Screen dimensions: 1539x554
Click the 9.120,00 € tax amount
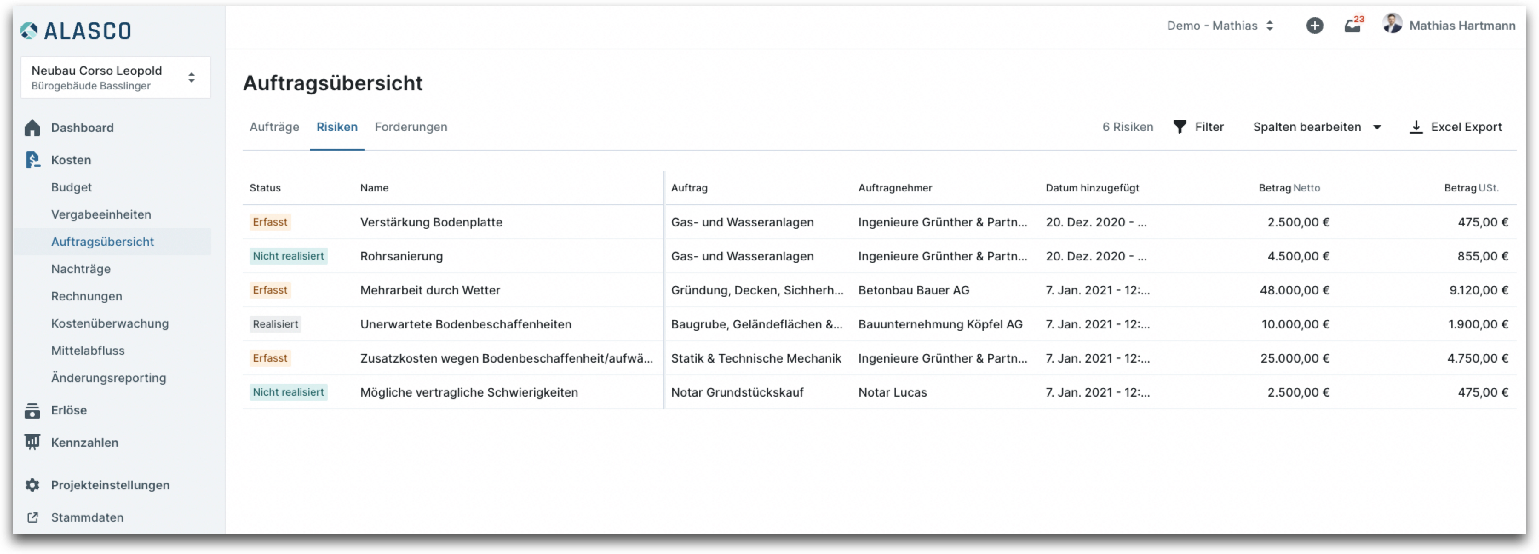(x=1479, y=290)
